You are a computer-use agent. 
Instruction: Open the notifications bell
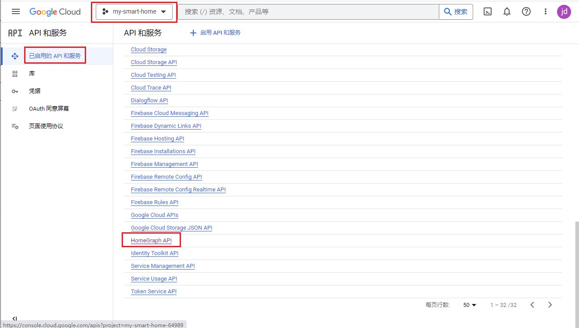pos(507,12)
